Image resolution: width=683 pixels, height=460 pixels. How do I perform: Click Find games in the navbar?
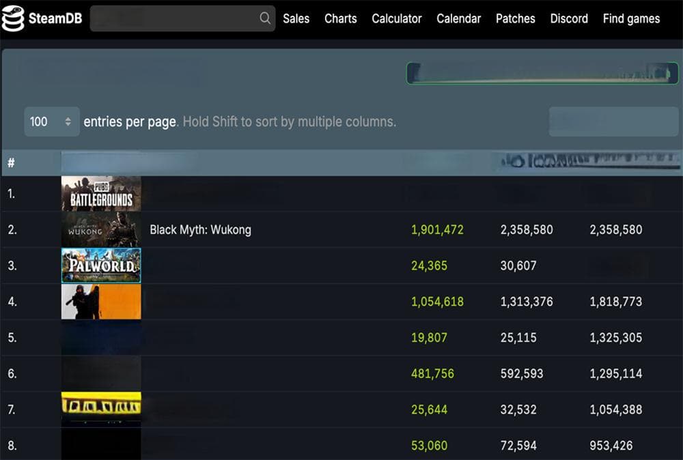tap(632, 18)
